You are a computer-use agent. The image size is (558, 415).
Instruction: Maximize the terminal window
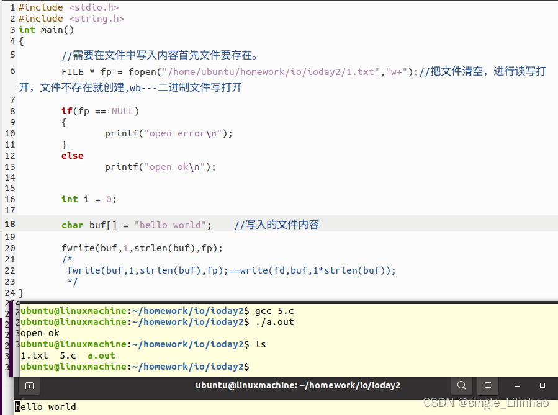(x=542, y=385)
